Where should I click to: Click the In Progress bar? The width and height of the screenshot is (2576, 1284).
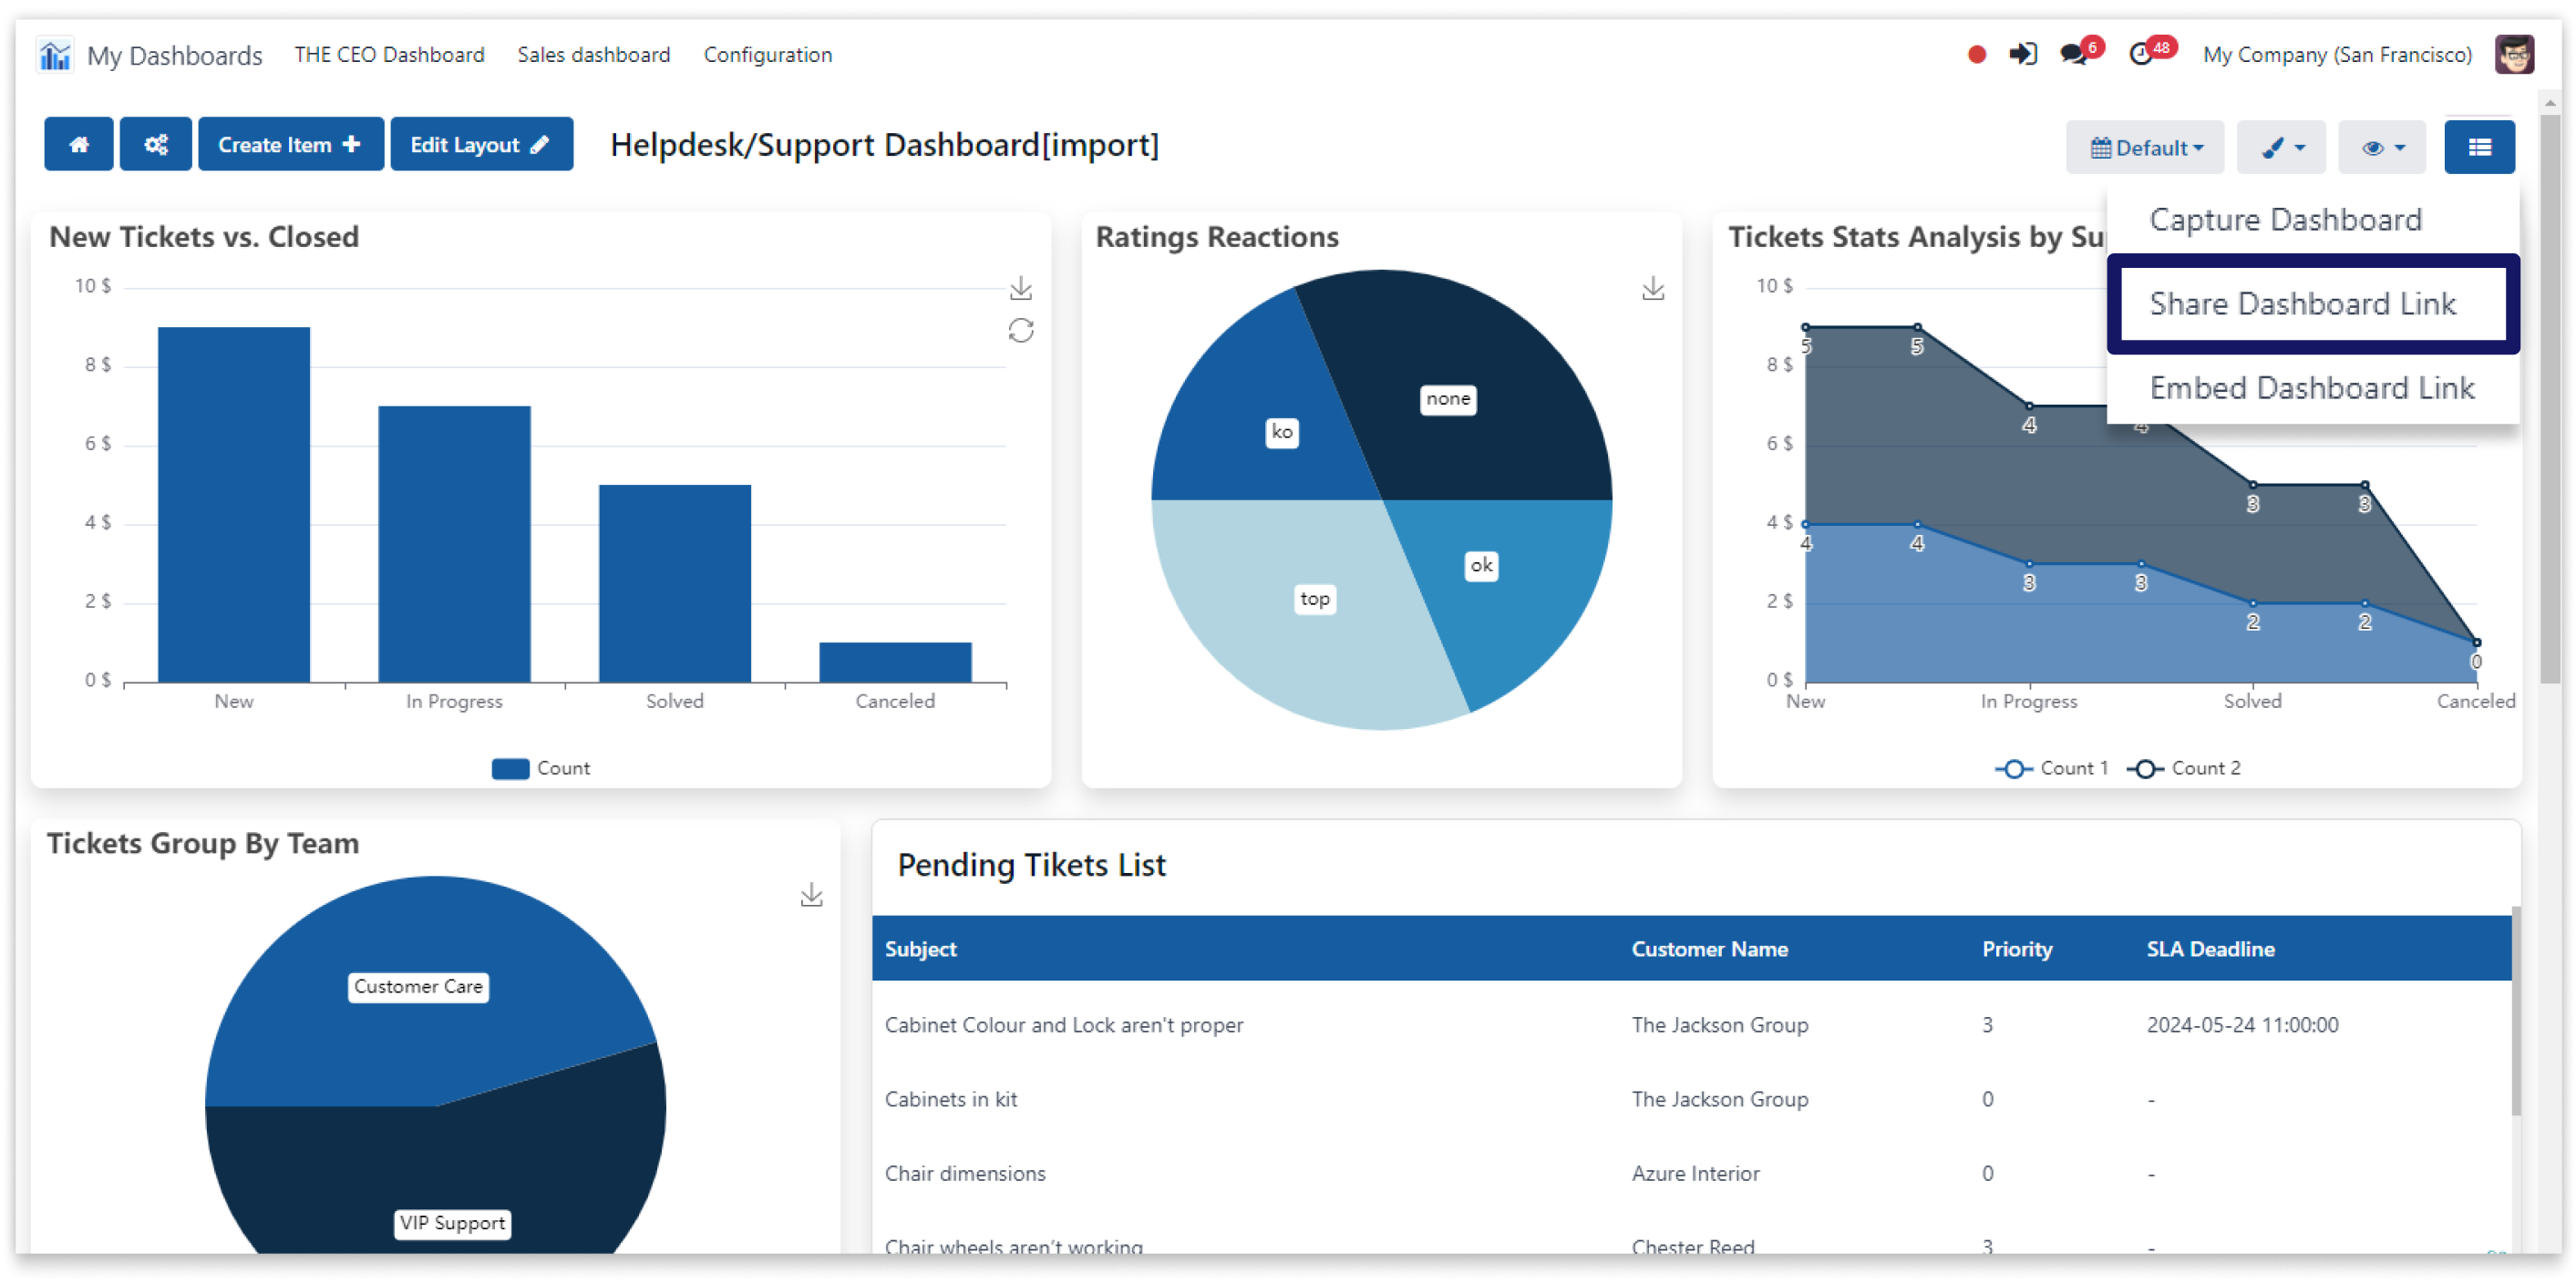tap(454, 543)
